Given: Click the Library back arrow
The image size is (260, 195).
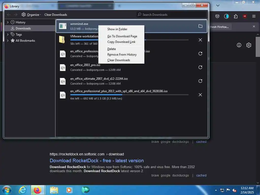Looking at the screenshot, I should click(x=9, y=15).
